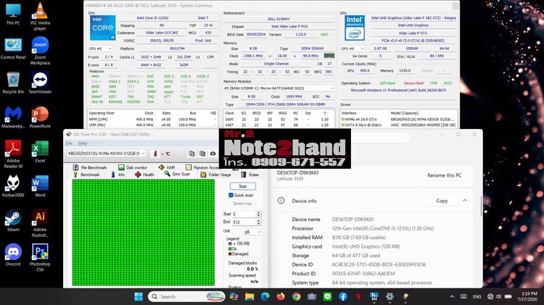
Task: Open HD Tune File menu
Action: [69, 143]
